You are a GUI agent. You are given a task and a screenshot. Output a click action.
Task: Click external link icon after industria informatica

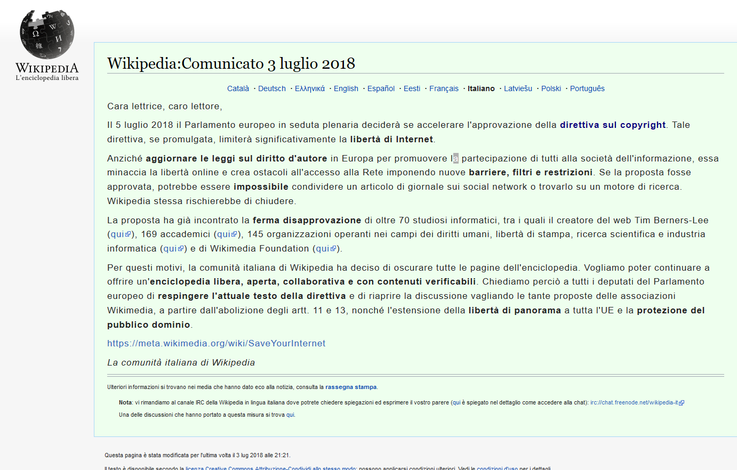[x=181, y=249]
